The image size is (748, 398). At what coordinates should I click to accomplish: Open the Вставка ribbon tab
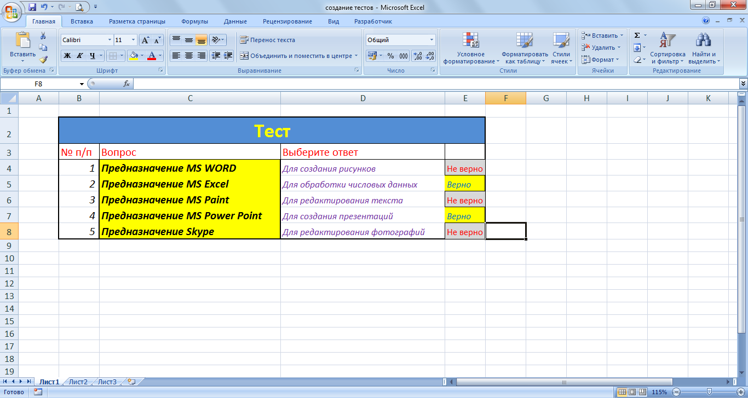[x=82, y=21]
